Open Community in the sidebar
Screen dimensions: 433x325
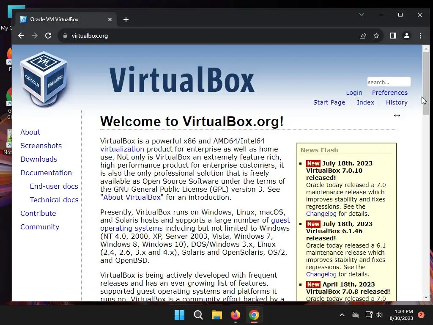click(x=40, y=227)
